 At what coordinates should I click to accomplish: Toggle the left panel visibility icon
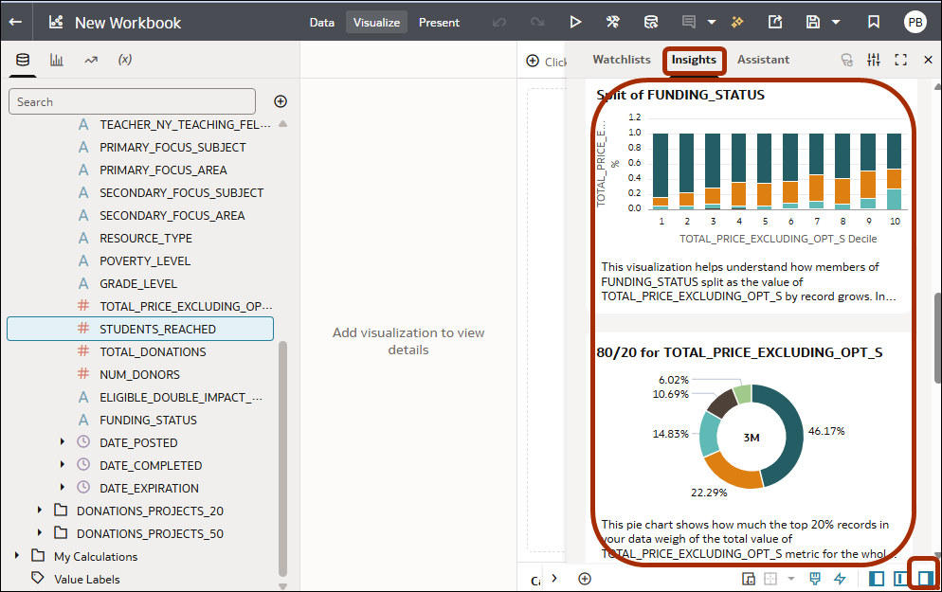pyautogui.click(x=877, y=578)
